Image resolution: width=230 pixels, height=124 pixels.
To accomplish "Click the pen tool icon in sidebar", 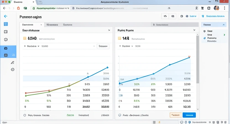I will tap(12, 63).
